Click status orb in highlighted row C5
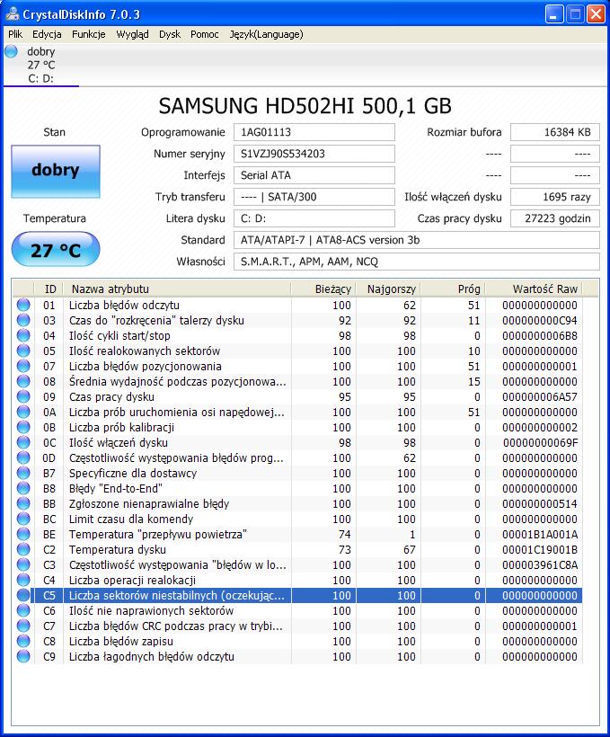Image resolution: width=610 pixels, height=737 pixels. tap(23, 595)
